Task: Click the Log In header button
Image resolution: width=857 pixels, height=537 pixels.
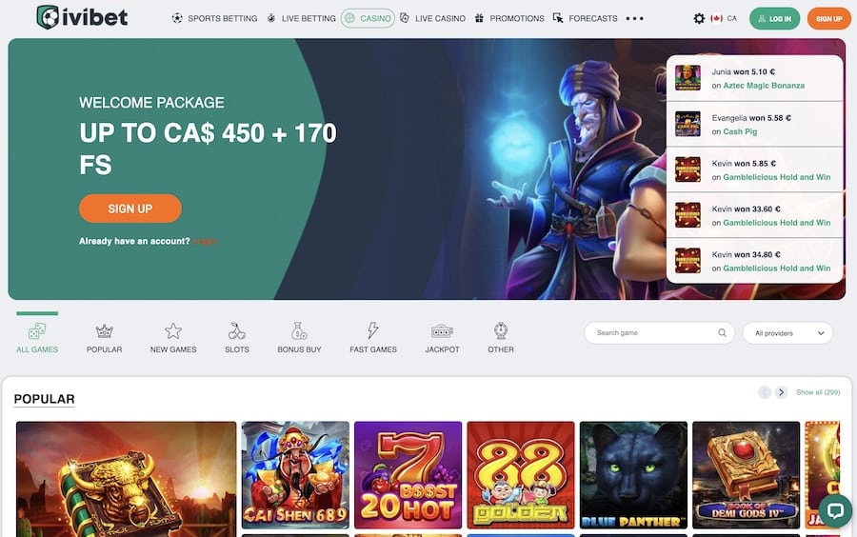Action: [774, 19]
